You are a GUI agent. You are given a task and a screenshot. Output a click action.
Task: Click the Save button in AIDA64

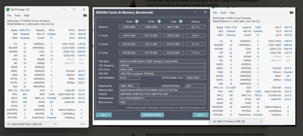[103, 115]
